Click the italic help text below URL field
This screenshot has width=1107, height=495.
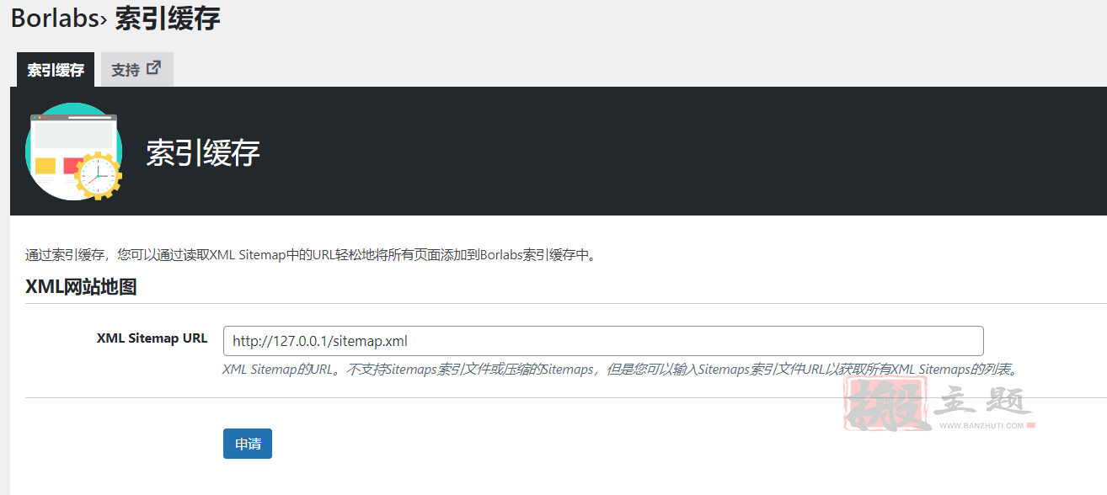click(622, 369)
